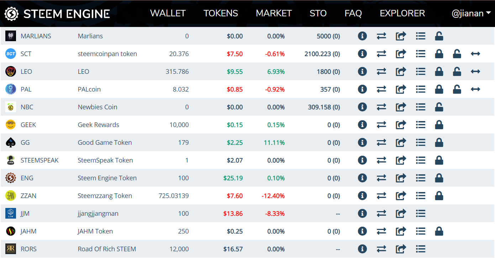
Task: Click the exchange arrows icon in LEO row
Action: (x=381, y=72)
